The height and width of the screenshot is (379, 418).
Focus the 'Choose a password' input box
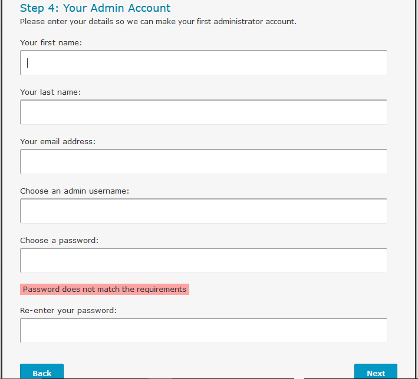pyautogui.click(x=203, y=261)
